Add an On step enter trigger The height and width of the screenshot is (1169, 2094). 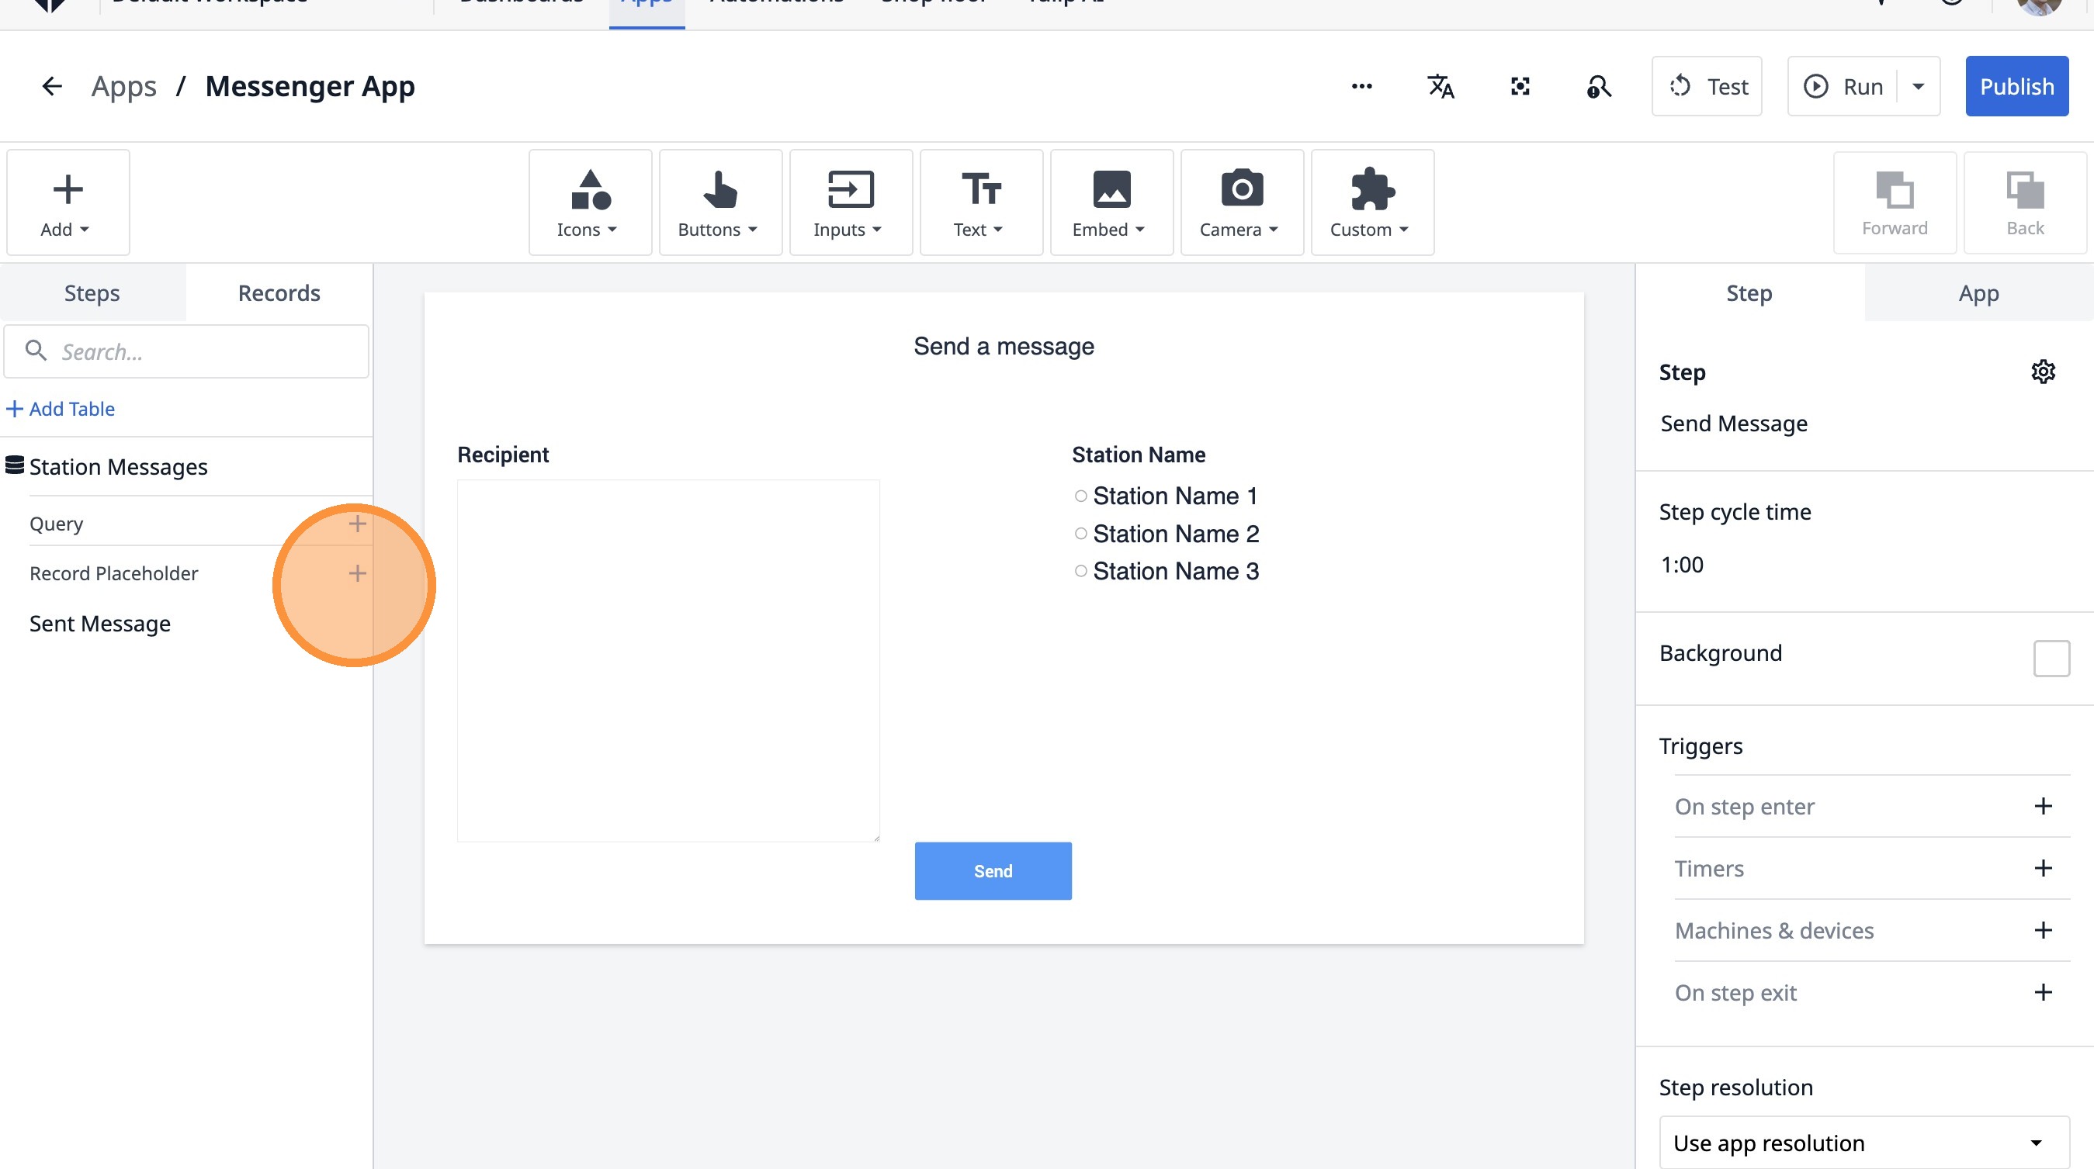pos(2043,806)
